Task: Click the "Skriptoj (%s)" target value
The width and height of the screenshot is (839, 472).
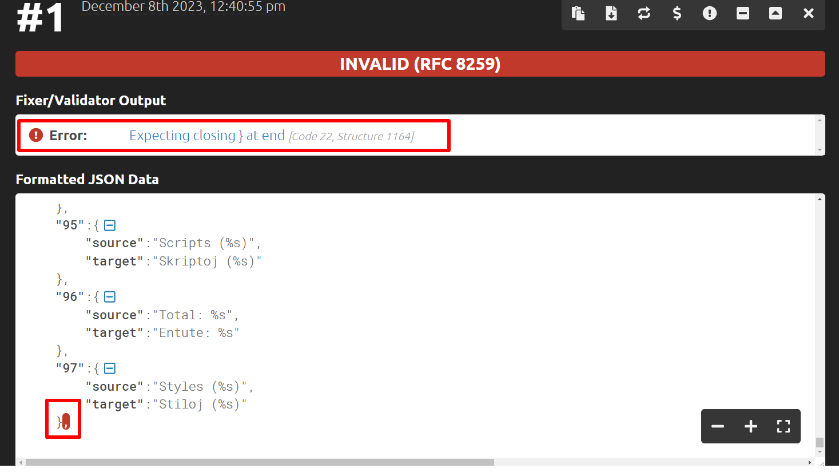Action: [x=207, y=261]
